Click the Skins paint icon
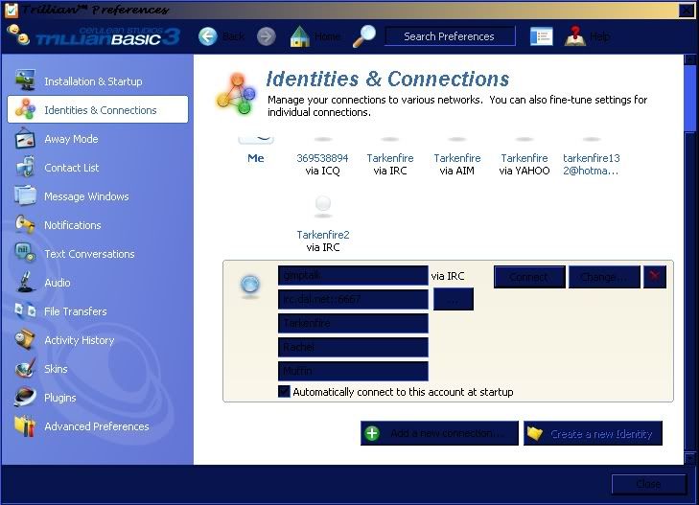Image resolution: width=699 pixels, height=505 pixels. (25, 369)
